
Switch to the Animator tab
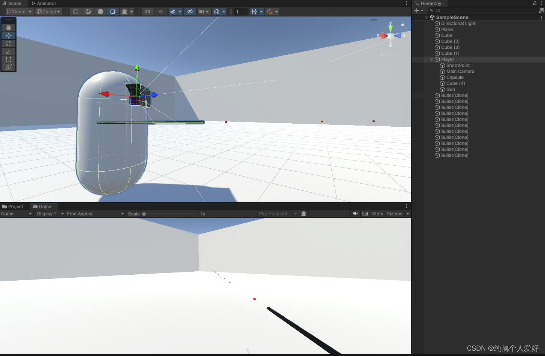point(43,3)
